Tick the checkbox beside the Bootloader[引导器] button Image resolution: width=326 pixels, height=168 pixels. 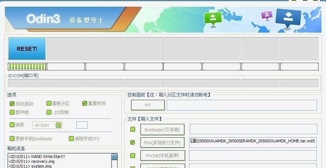[132, 129]
